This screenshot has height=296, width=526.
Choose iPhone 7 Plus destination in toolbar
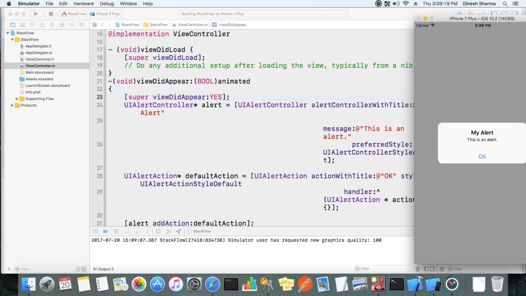point(105,14)
